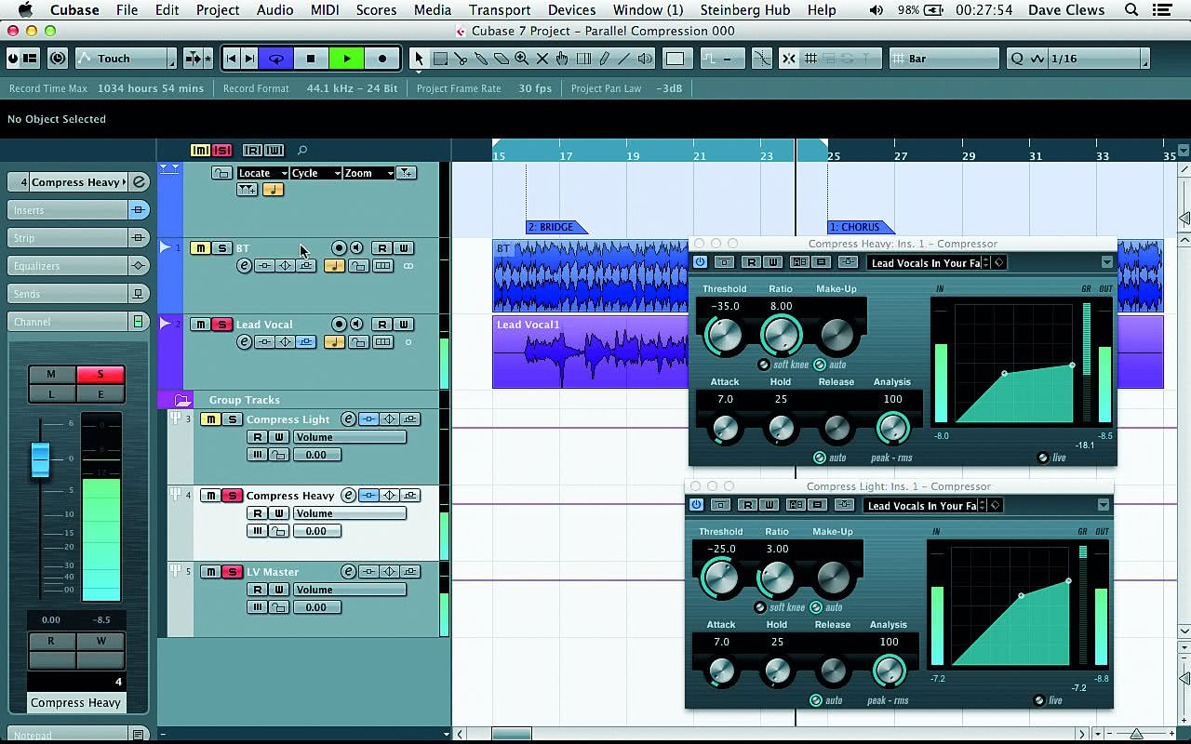This screenshot has height=744, width=1191.
Task: Open the Locate dropdown in marker track
Action: point(262,173)
